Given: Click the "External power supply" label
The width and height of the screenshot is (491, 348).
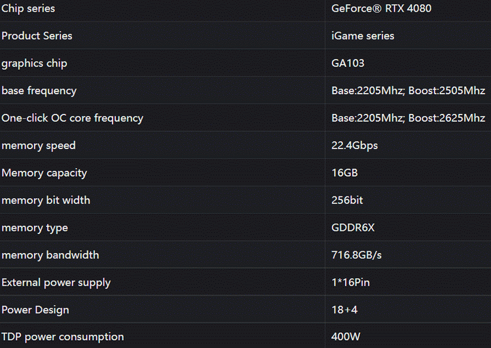Looking at the screenshot, I should point(56,283).
